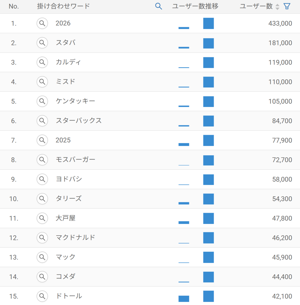Select the keyword スターバックス
Screen dimensions: 300x305
(78, 121)
